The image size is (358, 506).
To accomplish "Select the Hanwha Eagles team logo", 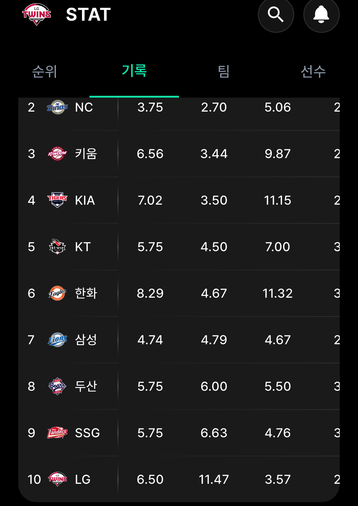I will pyautogui.click(x=57, y=293).
